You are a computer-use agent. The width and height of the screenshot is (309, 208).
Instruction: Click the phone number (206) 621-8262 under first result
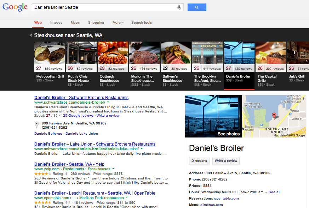pos(55,128)
